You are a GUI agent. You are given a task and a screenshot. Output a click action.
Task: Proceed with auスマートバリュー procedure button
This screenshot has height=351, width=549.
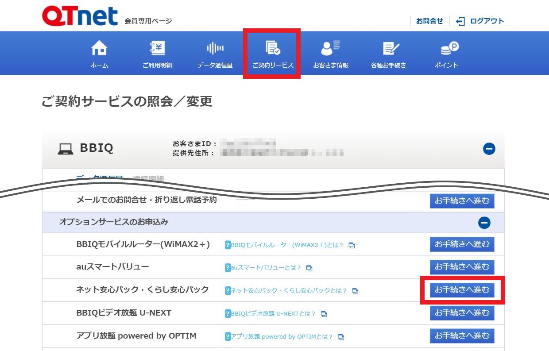462,267
